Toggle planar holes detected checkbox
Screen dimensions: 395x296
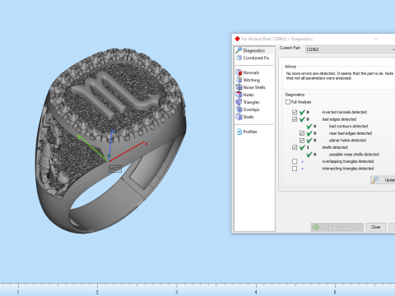(x=302, y=141)
